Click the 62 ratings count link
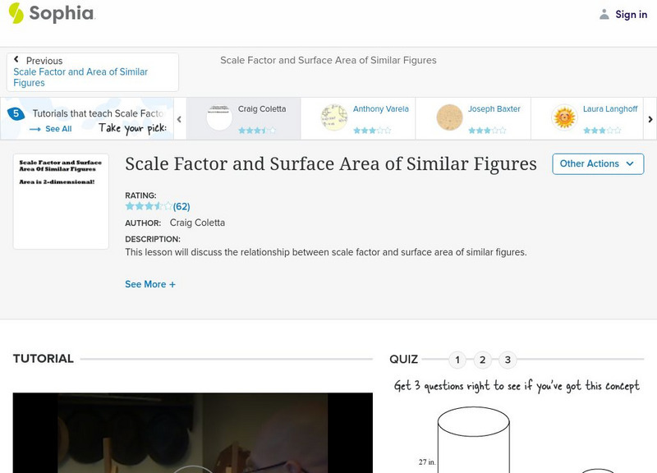The width and height of the screenshot is (657, 473). (x=181, y=206)
